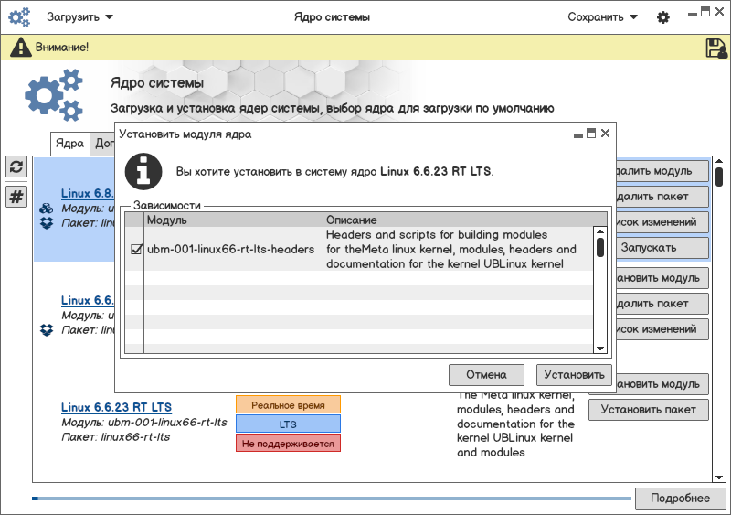Maximize the Установить модуля ядра dialog
Viewport: 731px width, 515px height.
click(x=591, y=134)
